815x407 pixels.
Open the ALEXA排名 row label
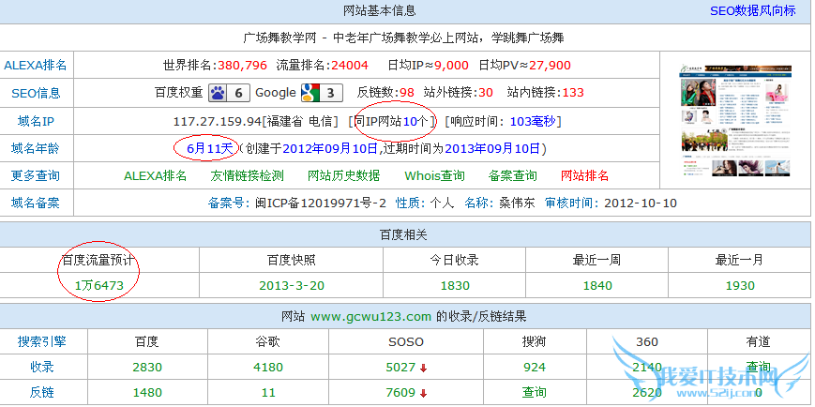[x=36, y=66]
